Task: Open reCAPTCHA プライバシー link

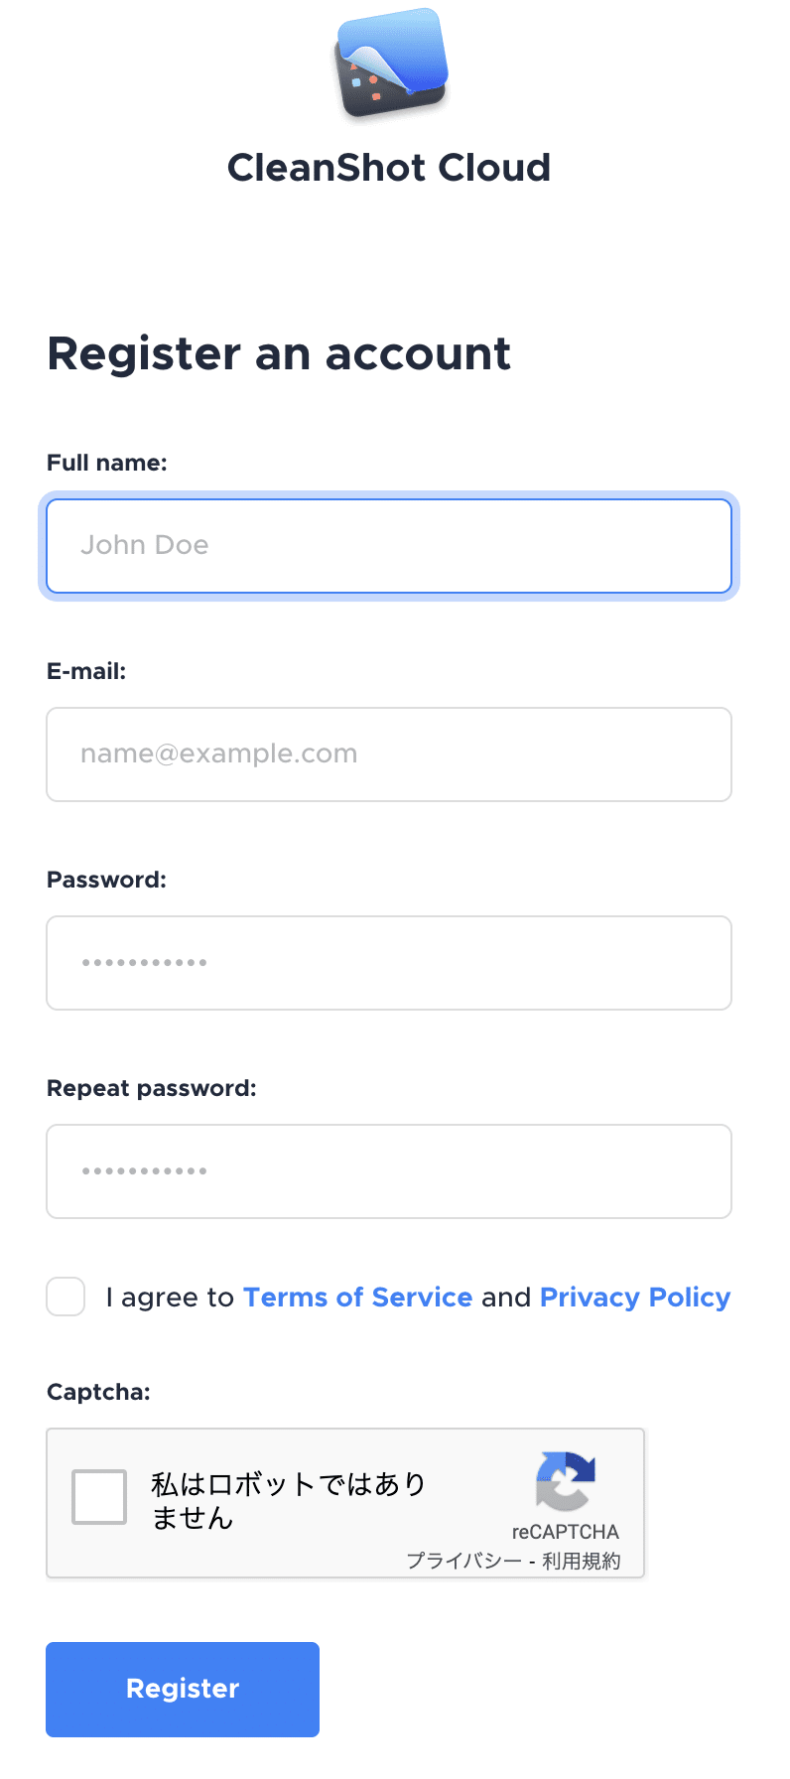Action: pos(463,1561)
